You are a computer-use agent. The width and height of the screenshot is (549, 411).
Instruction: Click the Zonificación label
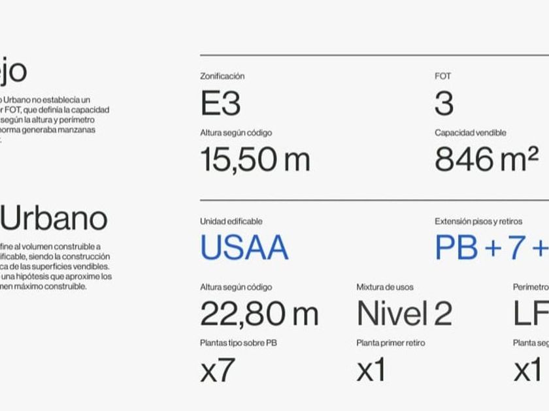click(x=222, y=76)
